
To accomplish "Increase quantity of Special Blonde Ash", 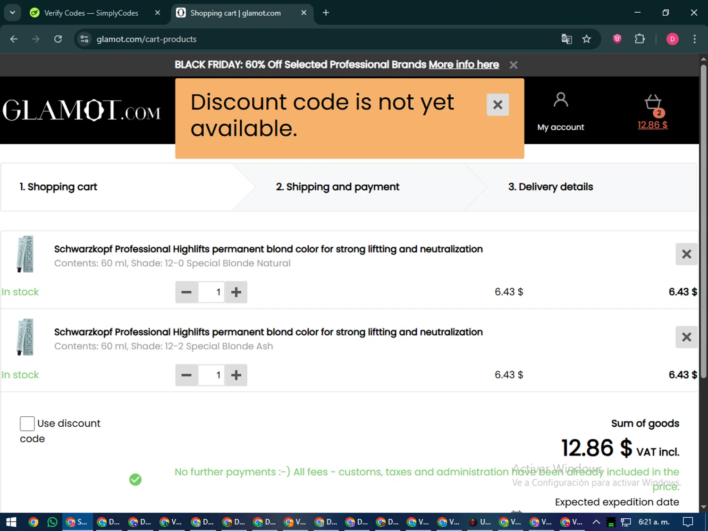I will 236,375.
